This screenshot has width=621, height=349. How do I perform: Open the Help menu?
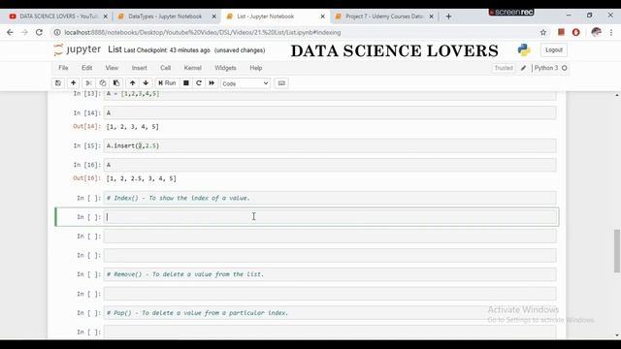(256, 68)
